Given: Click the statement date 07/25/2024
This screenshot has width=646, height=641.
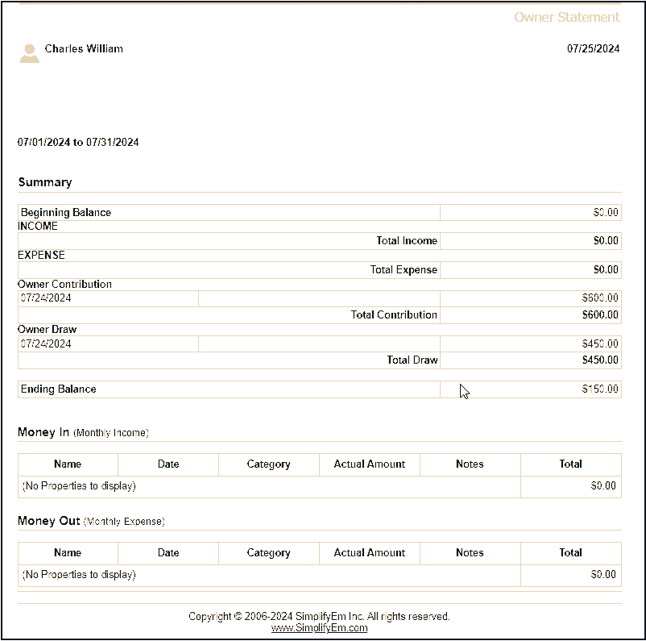Looking at the screenshot, I should pyautogui.click(x=593, y=49).
